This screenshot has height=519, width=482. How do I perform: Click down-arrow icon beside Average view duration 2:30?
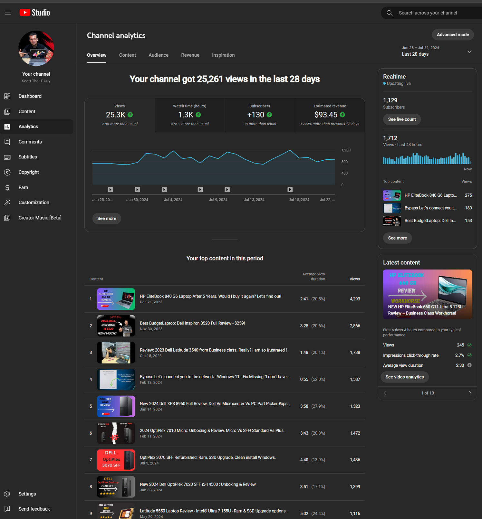point(469,365)
